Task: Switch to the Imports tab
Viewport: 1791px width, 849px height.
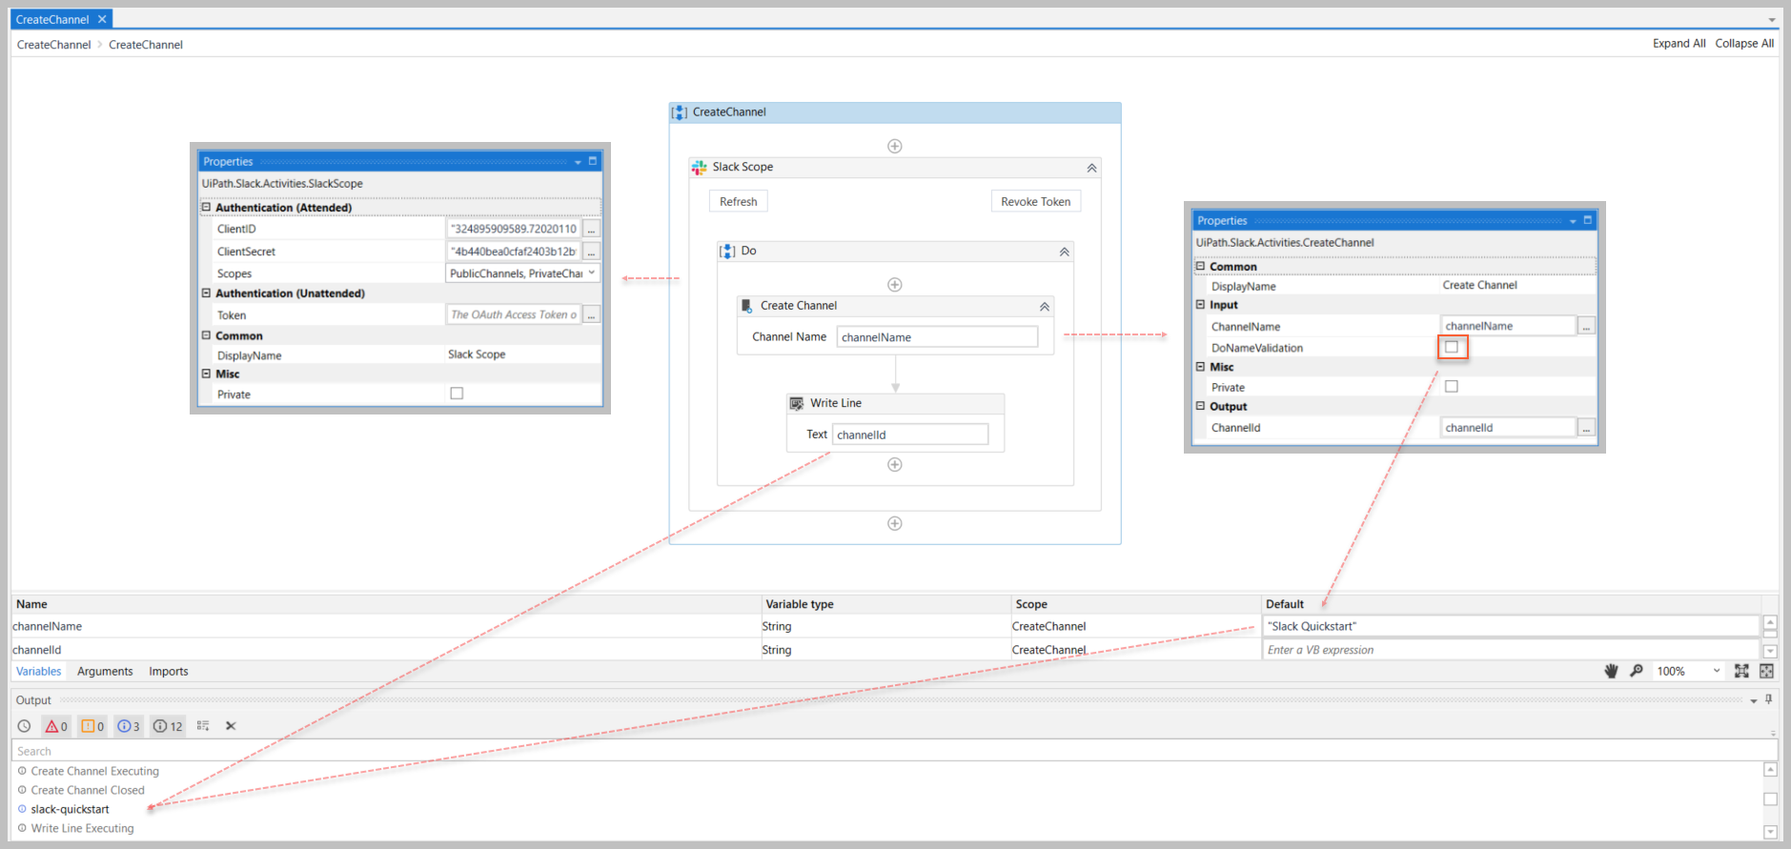Action: click(169, 671)
